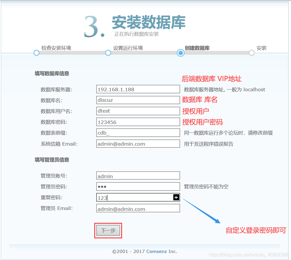This screenshot has height=260, width=291.
Task: Click the 管理员密码 masked input field
Action: pos(138,186)
